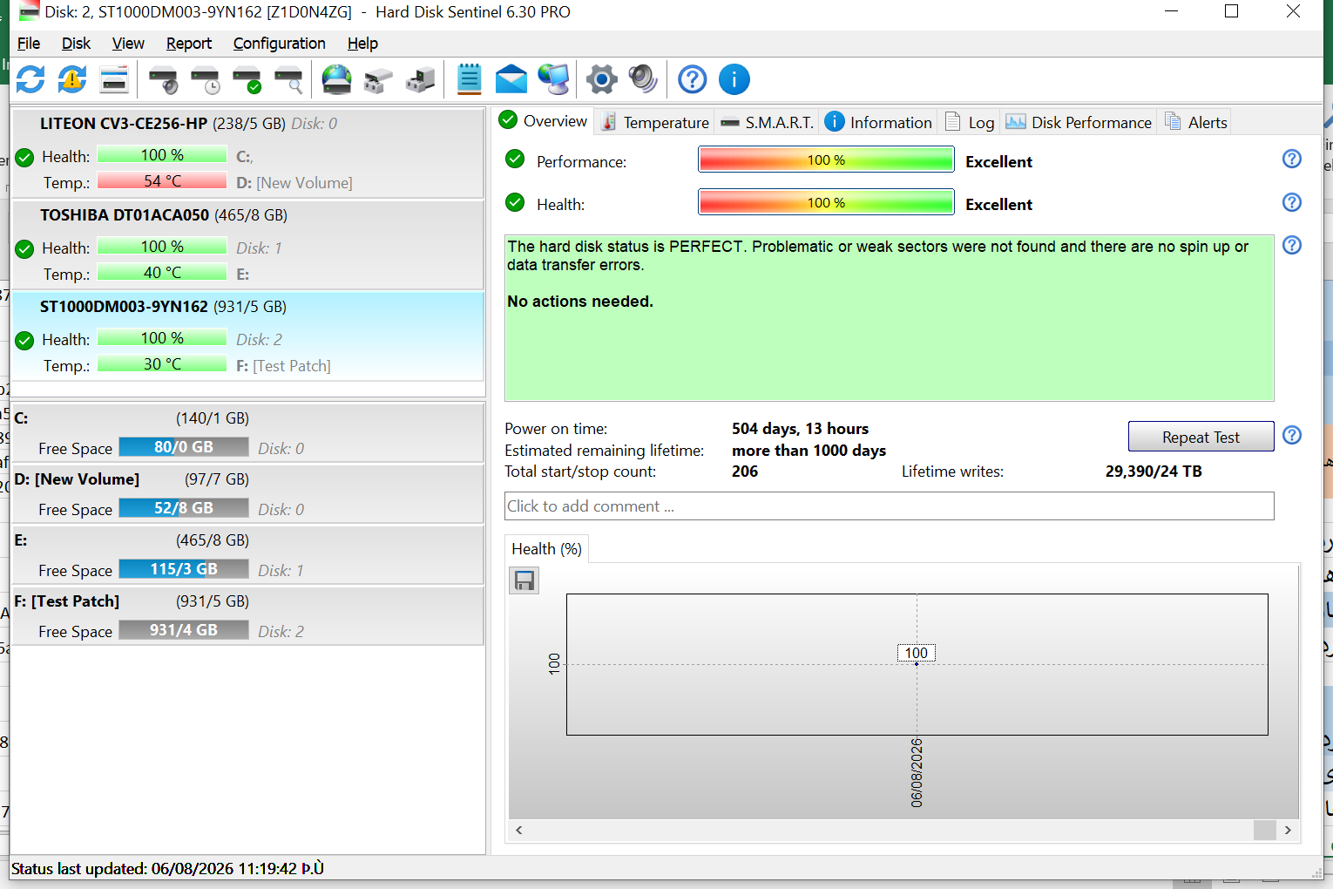The height and width of the screenshot is (889, 1333).
Task: Click the health graph scrollbar thumb
Action: coord(1265,830)
